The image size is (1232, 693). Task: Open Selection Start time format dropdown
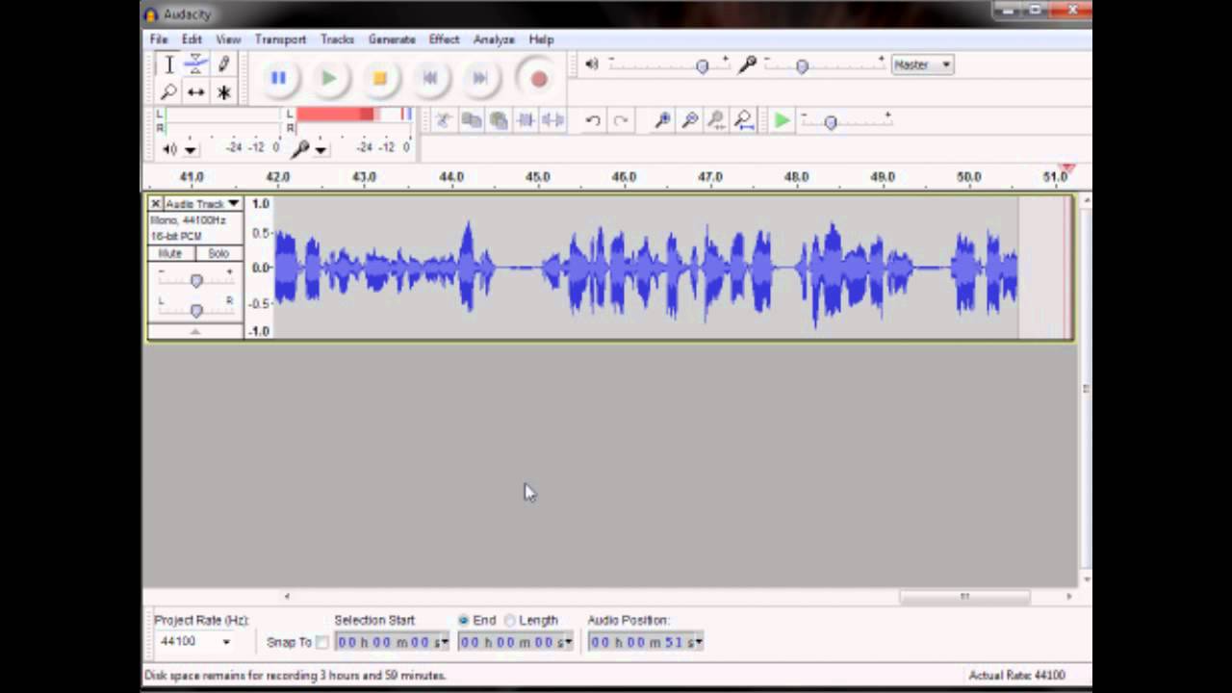coord(444,642)
